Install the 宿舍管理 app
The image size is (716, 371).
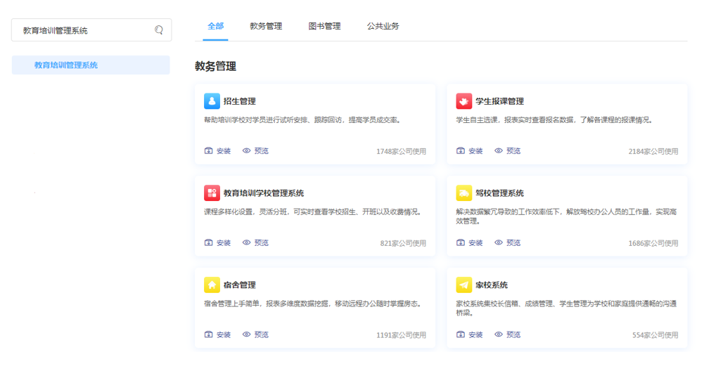[x=217, y=335]
